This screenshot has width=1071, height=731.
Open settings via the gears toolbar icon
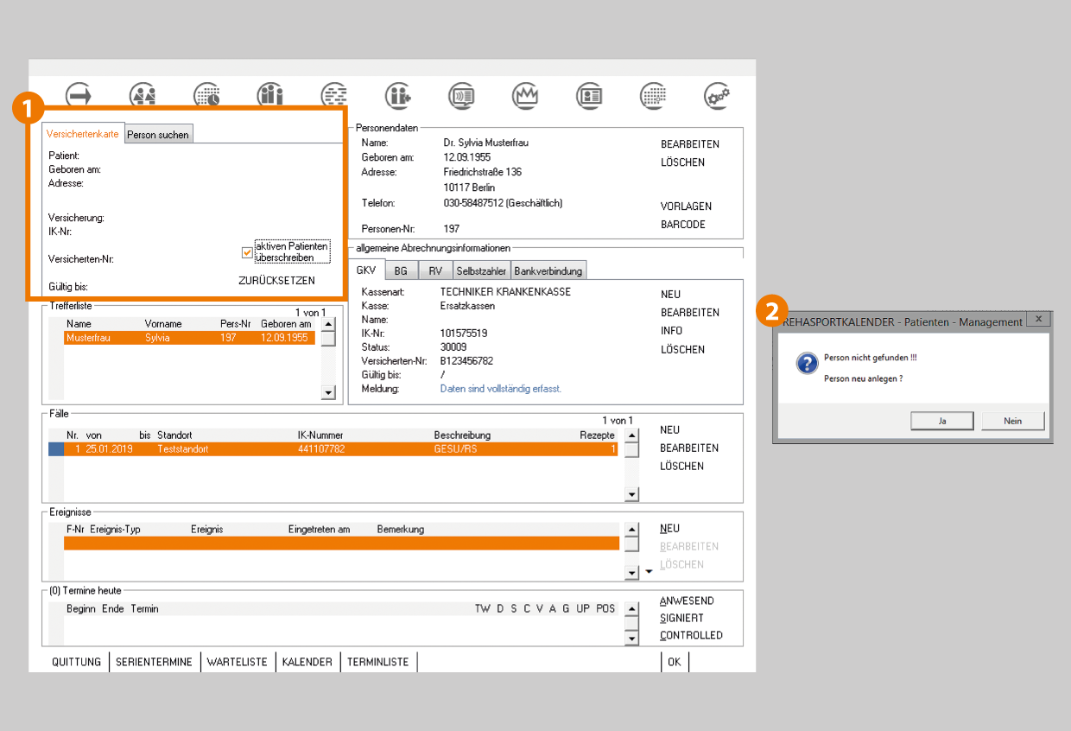point(717,95)
